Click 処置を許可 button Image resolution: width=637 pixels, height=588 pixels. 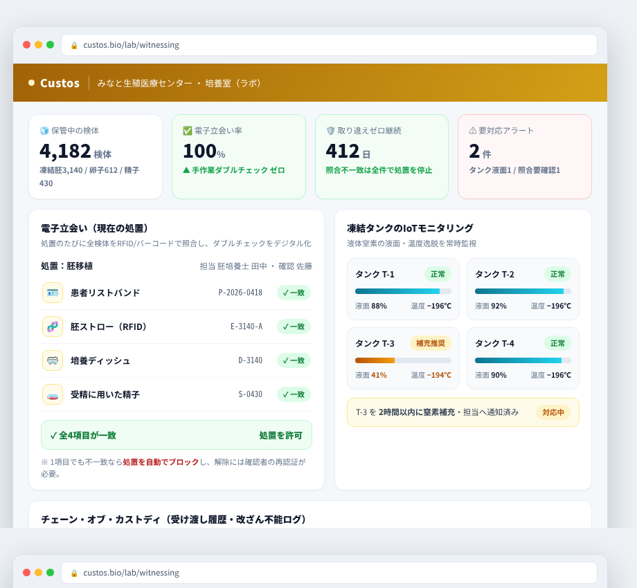click(x=280, y=435)
